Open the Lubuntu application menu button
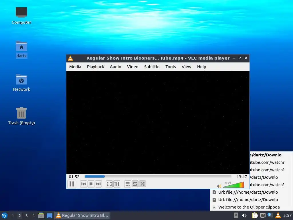293x220 pixels. click(x=5, y=215)
